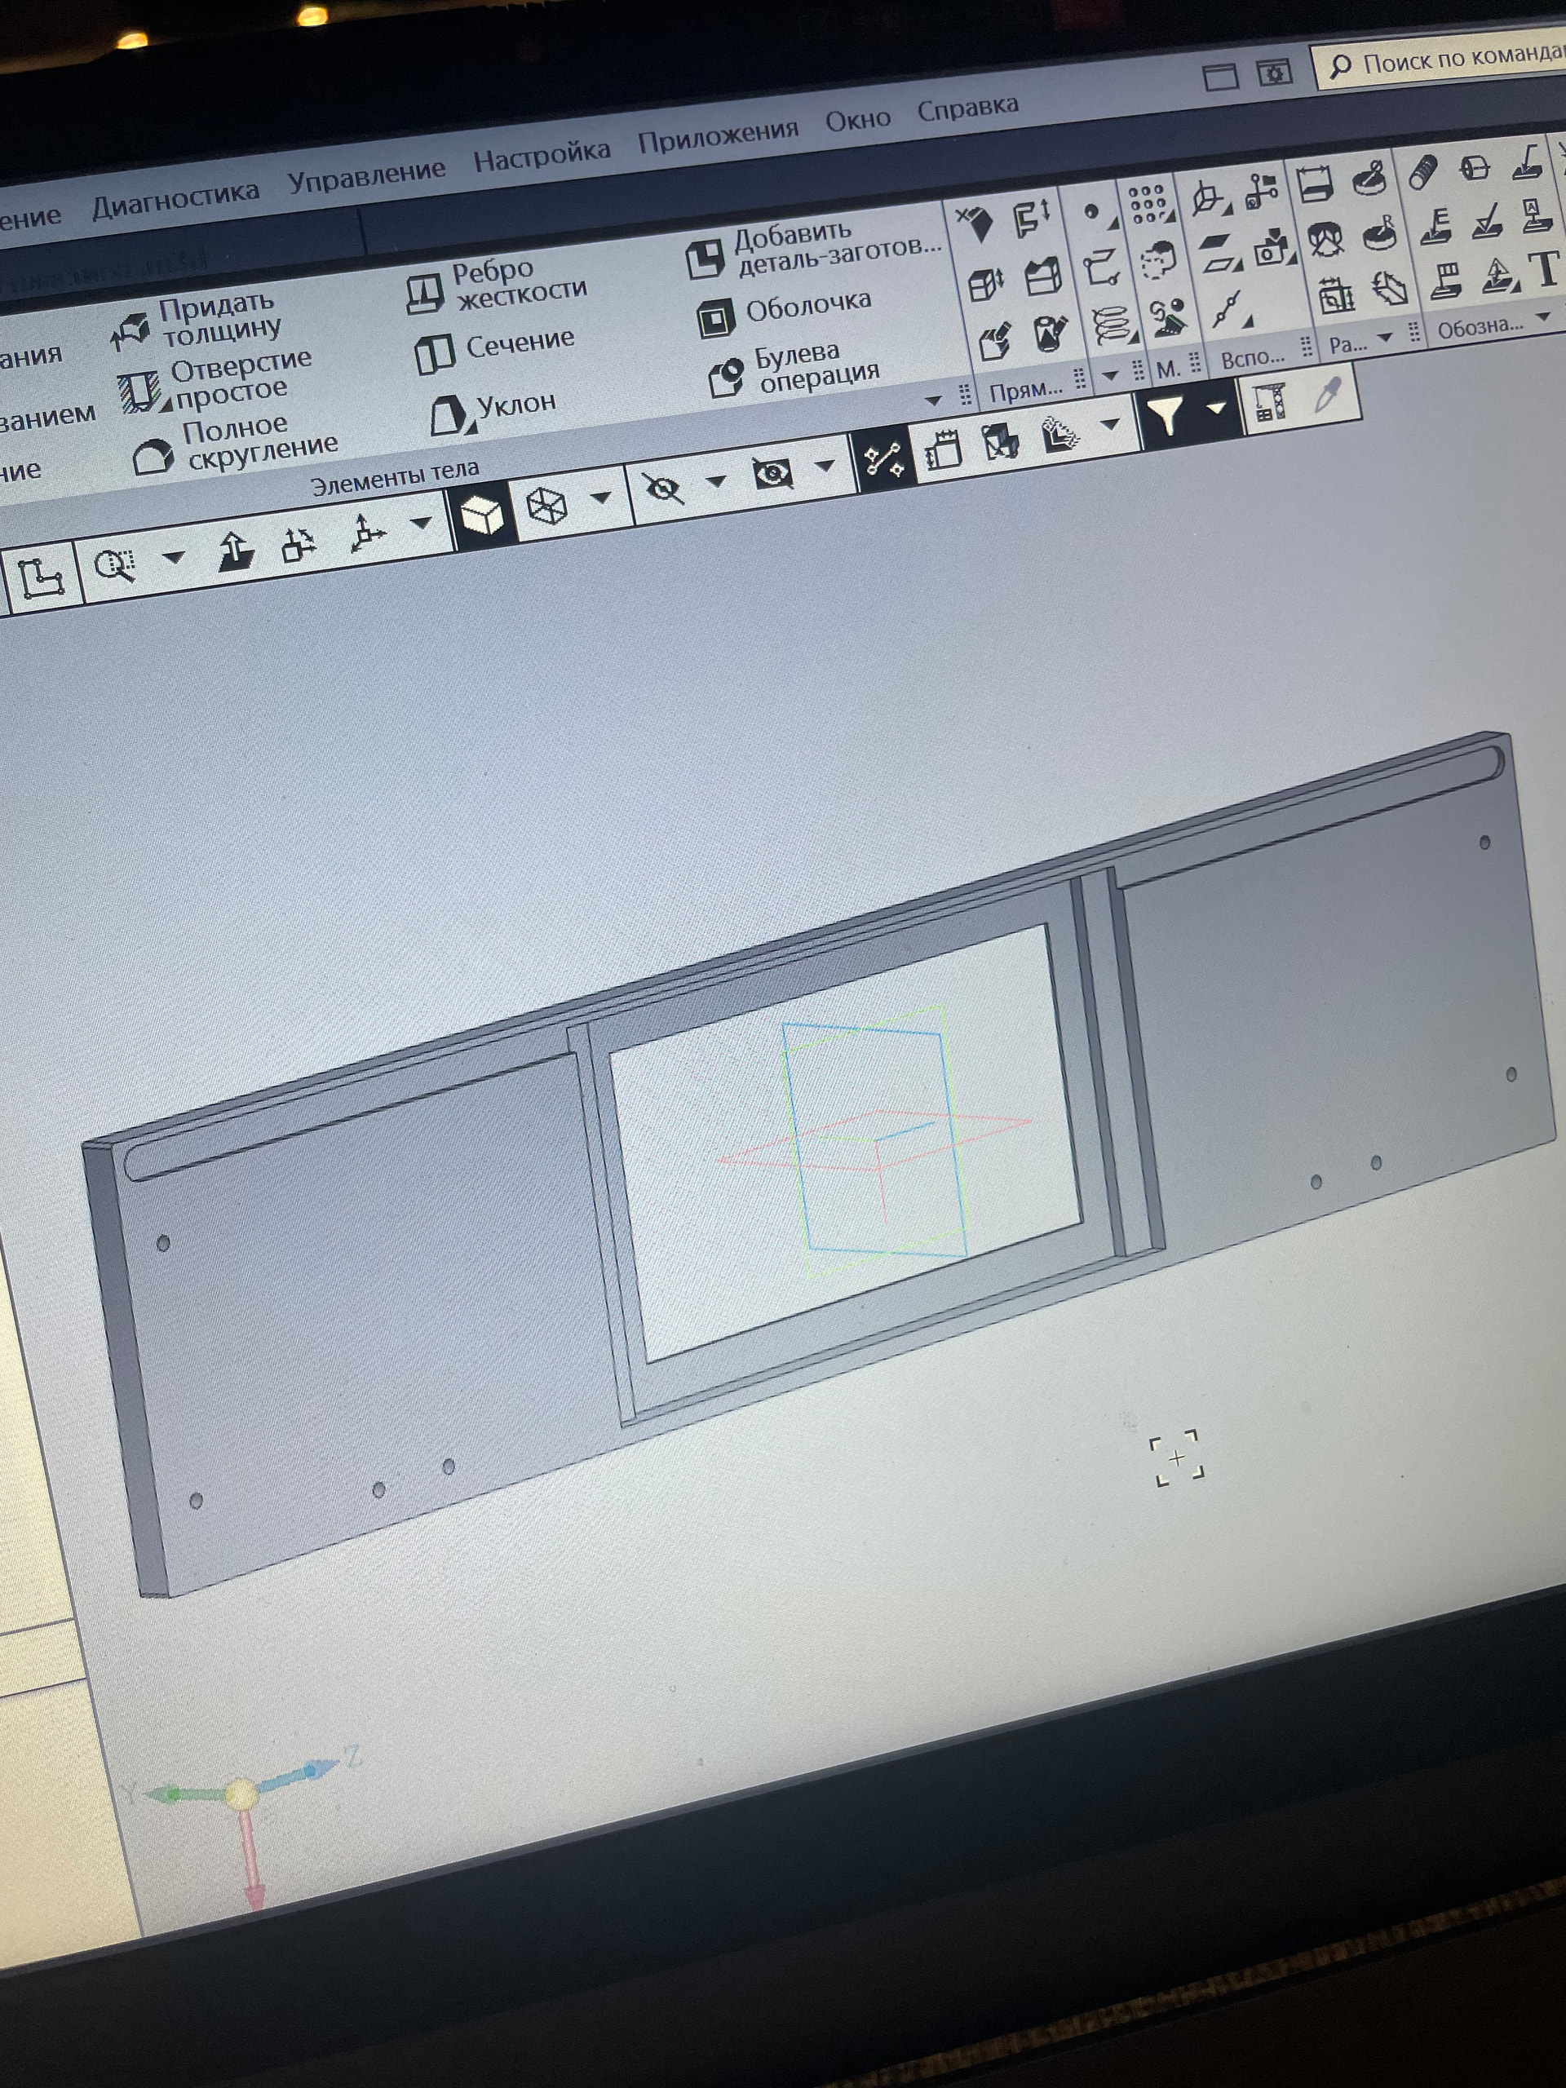Expand dropdown next to wireframe cube
Image resolution: width=1566 pixels, height=2088 pixels.
601,498
